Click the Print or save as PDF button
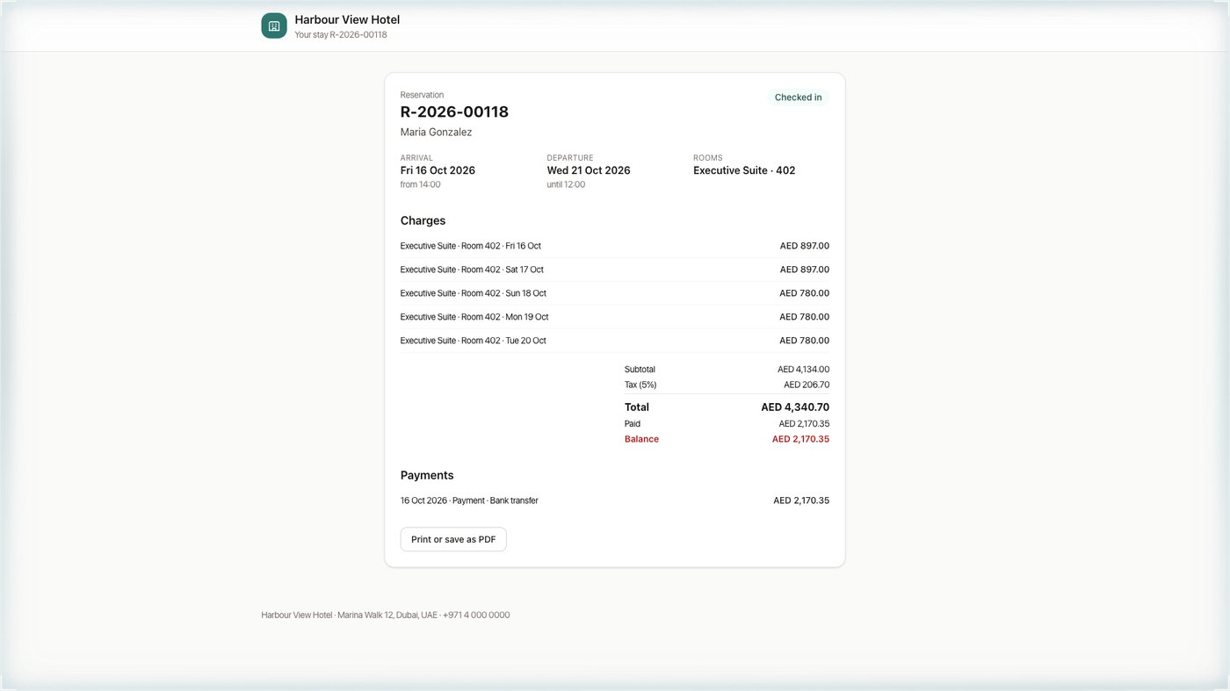The image size is (1230, 691). point(453,539)
